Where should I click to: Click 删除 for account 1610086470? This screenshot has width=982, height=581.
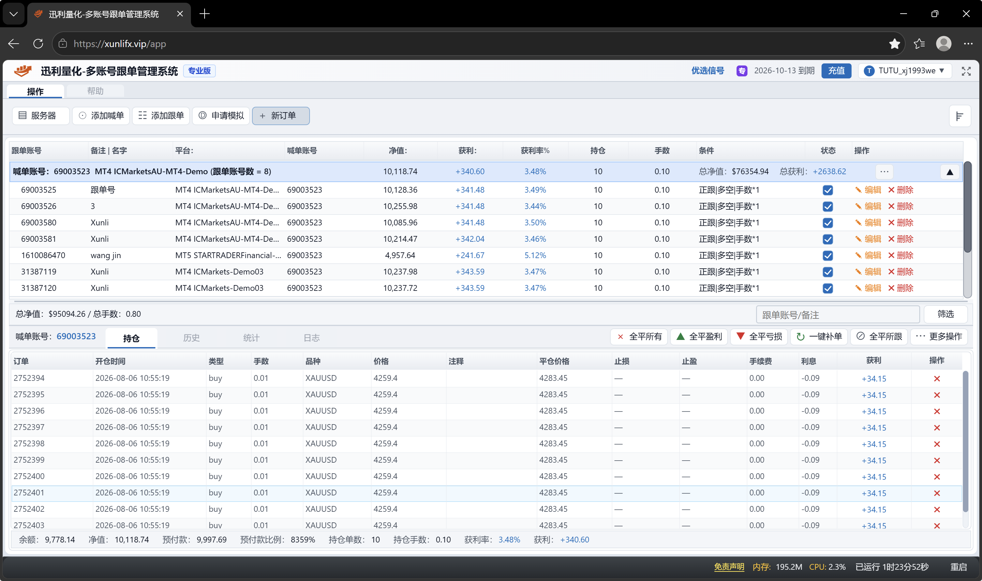tap(900, 255)
